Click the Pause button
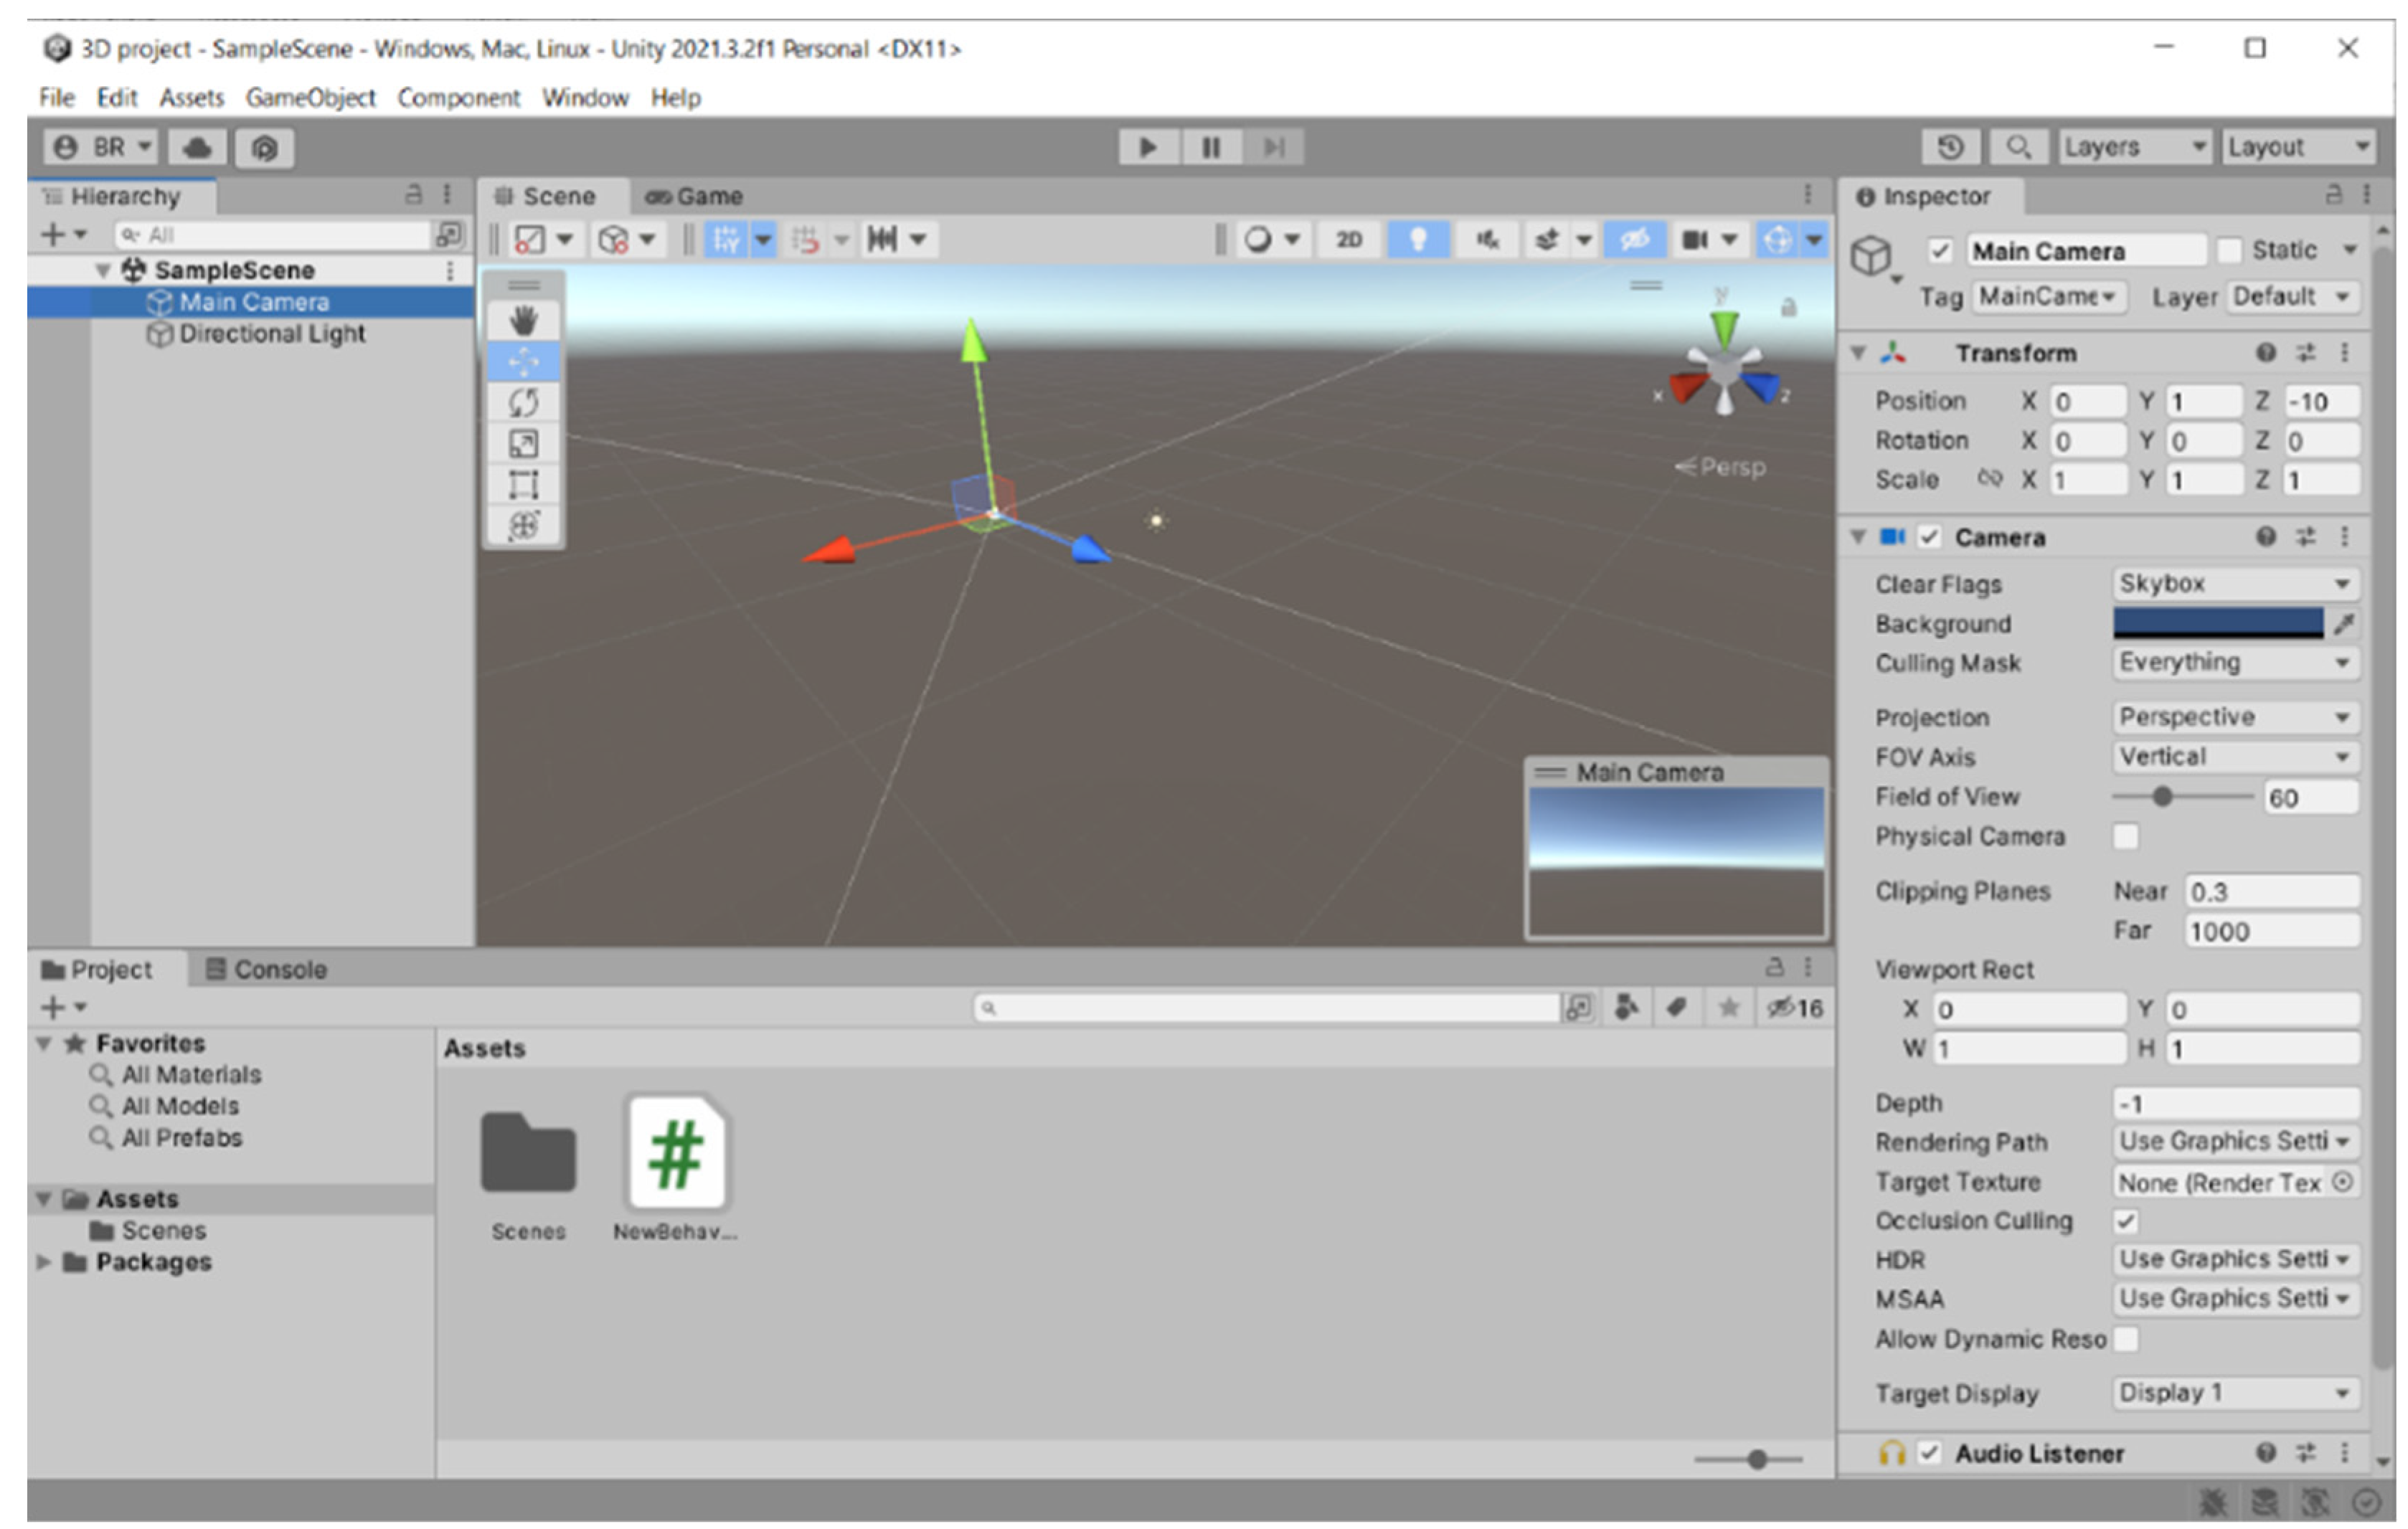The height and width of the screenshot is (1529, 2408). coord(1210,148)
